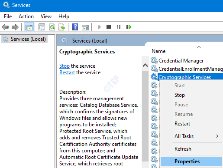Click the Cryptographic Services heading text
Image resolution: width=223 pixels, height=168 pixels.
tap(87, 52)
